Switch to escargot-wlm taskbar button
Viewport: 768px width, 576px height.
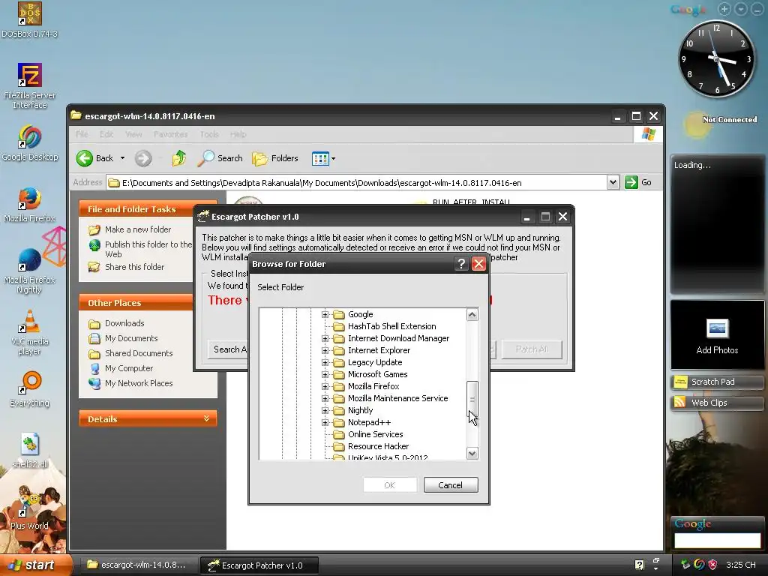(139, 565)
